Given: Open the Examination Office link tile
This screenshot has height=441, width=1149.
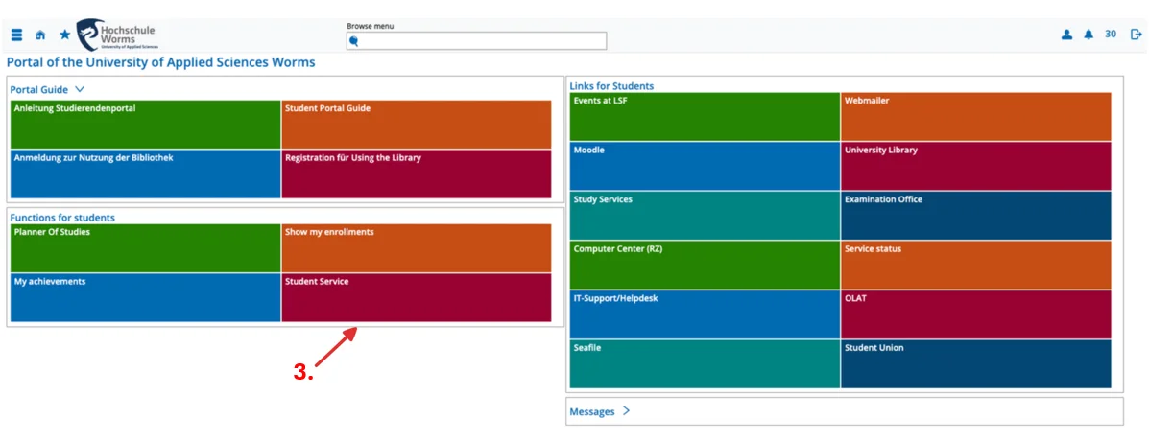Looking at the screenshot, I should [x=975, y=216].
